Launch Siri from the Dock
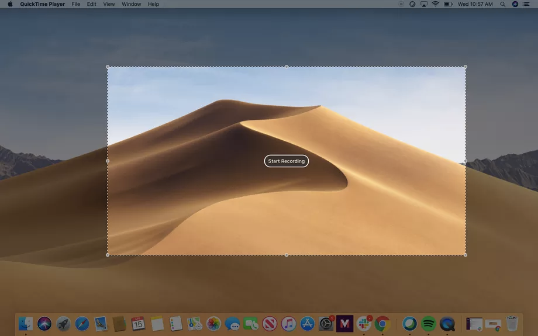The width and height of the screenshot is (538, 336). point(44,324)
